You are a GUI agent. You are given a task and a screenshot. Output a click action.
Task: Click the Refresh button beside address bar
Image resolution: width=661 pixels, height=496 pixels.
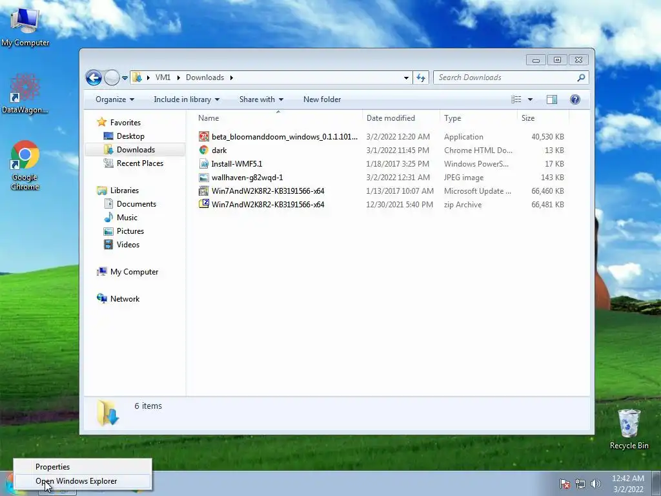[x=421, y=77]
